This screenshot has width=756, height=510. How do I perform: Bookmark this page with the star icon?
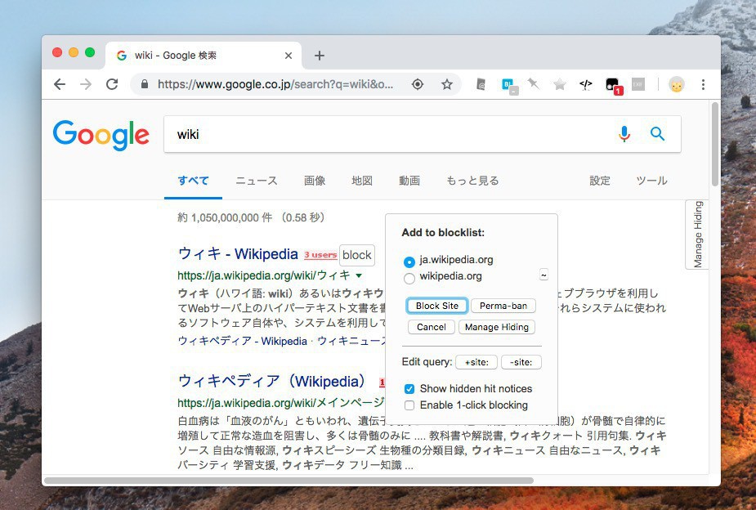pos(447,84)
